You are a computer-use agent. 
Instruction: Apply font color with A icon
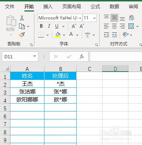click(71, 35)
